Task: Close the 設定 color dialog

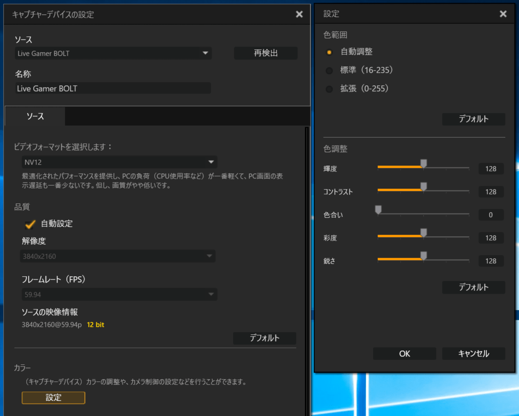Action: [503, 14]
